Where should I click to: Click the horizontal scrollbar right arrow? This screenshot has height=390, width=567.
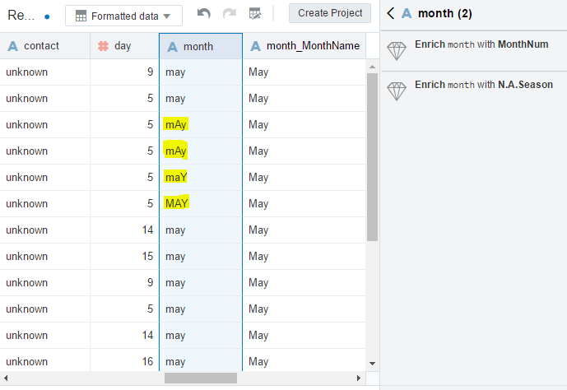(358, 378)
